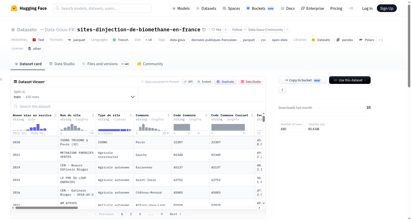The height and width of the screenshot is (221, 411).
Task: Open the more-options kebab menu button
Action: click(x=282, y=90)
